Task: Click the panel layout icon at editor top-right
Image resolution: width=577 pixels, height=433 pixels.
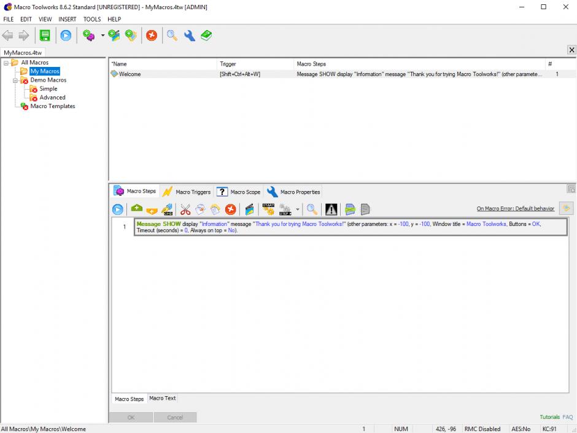Action: tap(571, 189)
